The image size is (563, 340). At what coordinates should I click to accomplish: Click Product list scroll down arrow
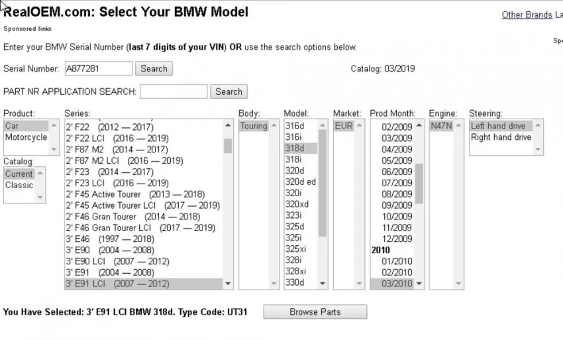[54, 149]
